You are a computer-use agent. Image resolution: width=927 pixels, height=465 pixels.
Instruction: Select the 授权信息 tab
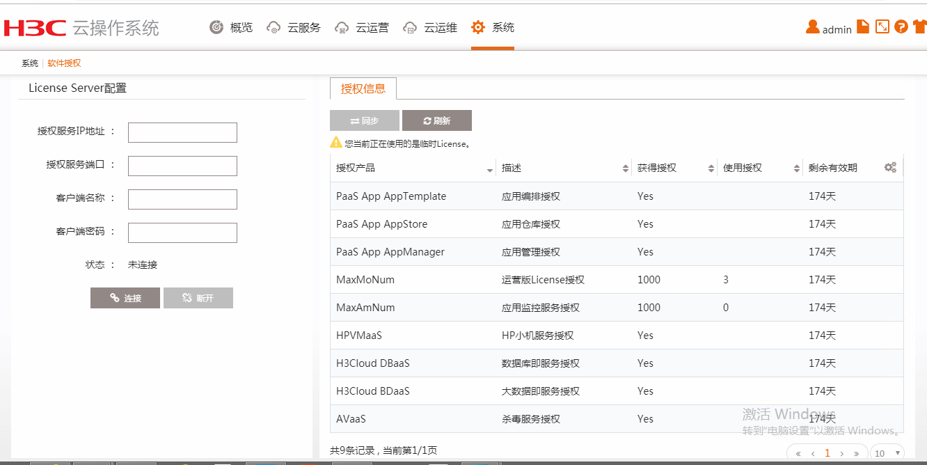pos(363,88)
